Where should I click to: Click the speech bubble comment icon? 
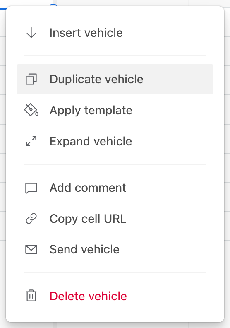pyautogui.click(x=31, y=188)
